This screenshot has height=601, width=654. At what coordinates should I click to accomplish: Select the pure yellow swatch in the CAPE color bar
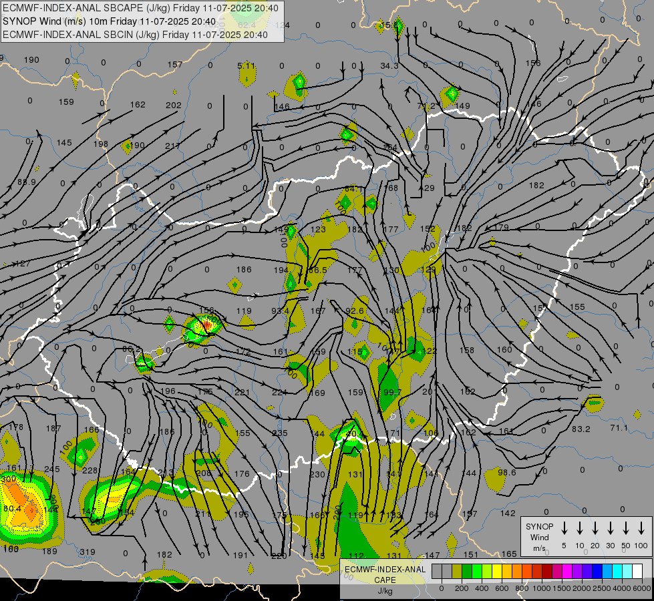pos(497,572)
